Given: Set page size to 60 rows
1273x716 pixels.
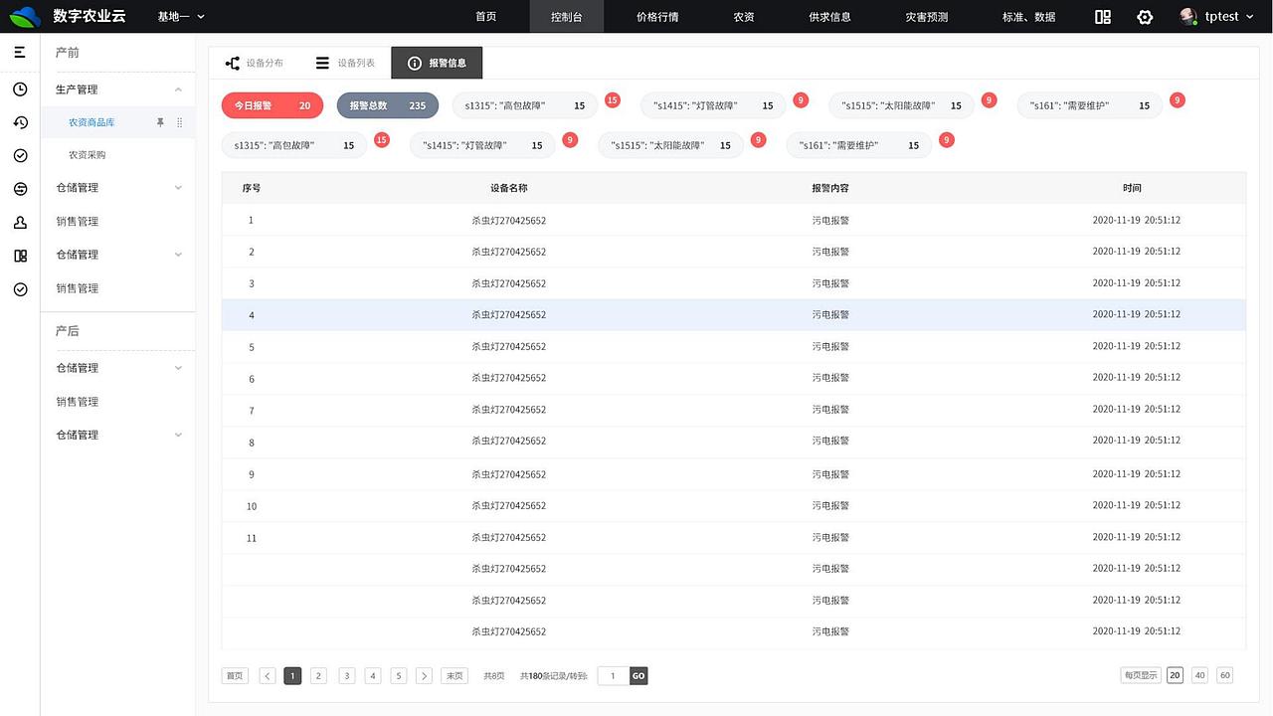Looking at the screenshot, I should (1224, 675).
